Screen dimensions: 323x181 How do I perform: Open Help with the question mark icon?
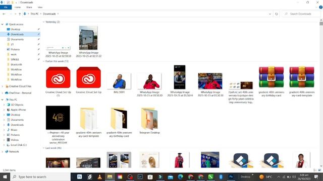coord(320,7)
